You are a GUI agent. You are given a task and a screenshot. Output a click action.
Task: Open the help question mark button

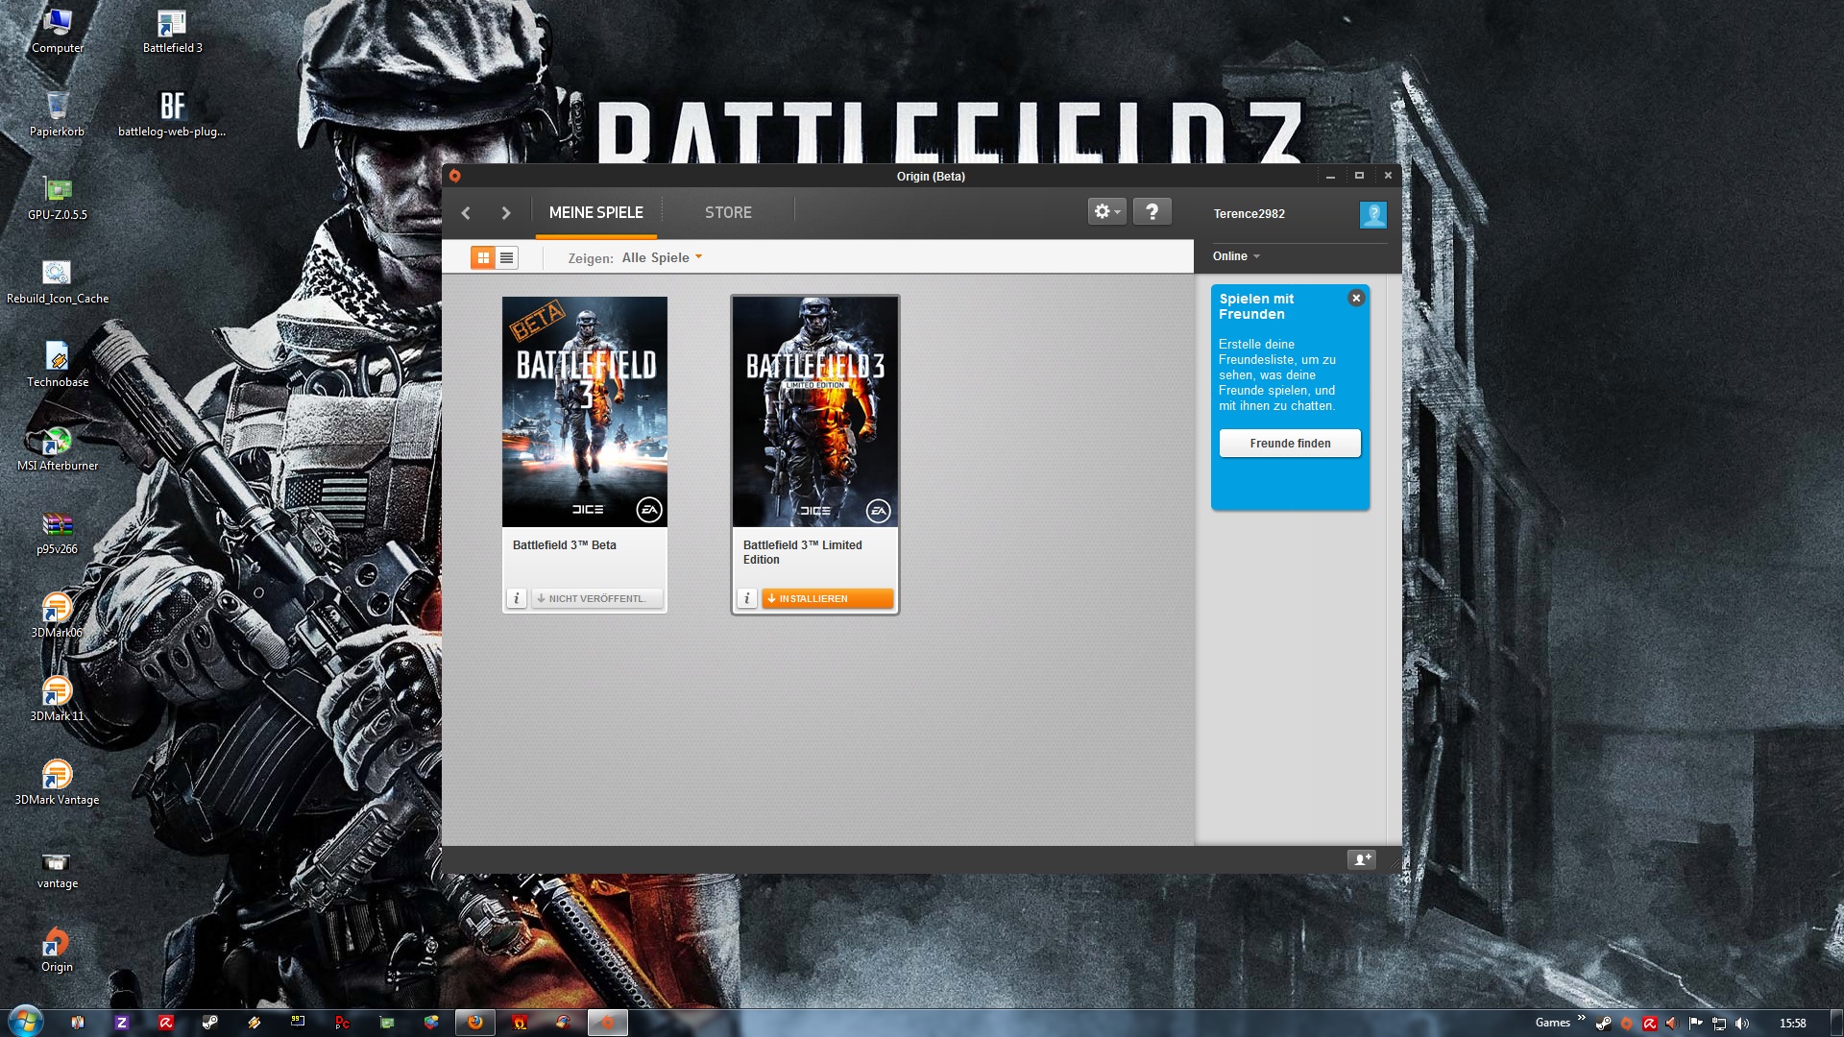click(x=1152, y=211)
